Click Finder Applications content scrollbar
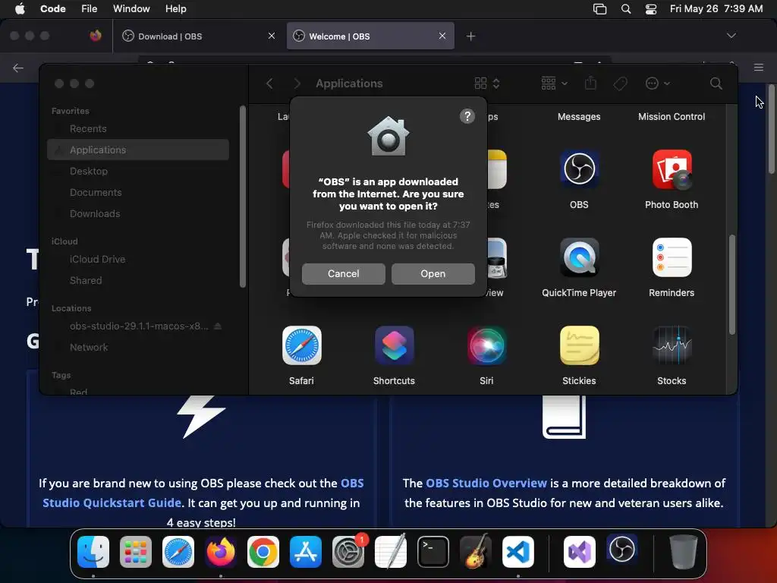Viewport: 777px width, 583px height. coord(732,285)
